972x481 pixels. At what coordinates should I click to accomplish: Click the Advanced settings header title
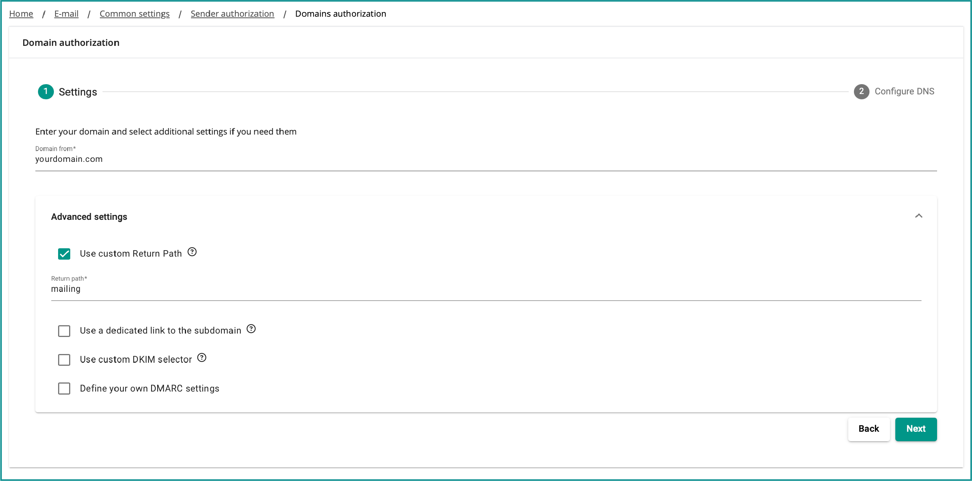pos(89,217)
